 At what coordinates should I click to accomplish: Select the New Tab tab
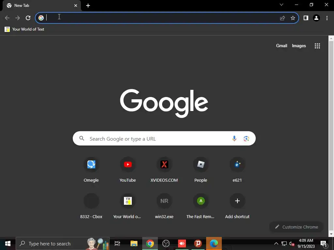[x=41, y=6]
